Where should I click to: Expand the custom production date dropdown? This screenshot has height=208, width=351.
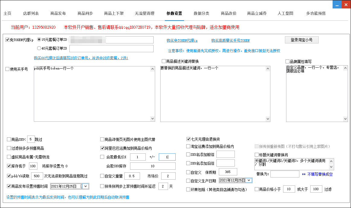click(x=249, y=181)
